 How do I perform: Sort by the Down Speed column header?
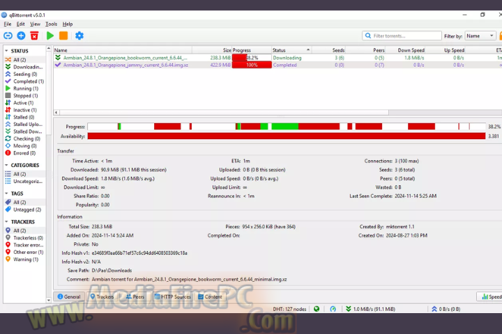405,50
